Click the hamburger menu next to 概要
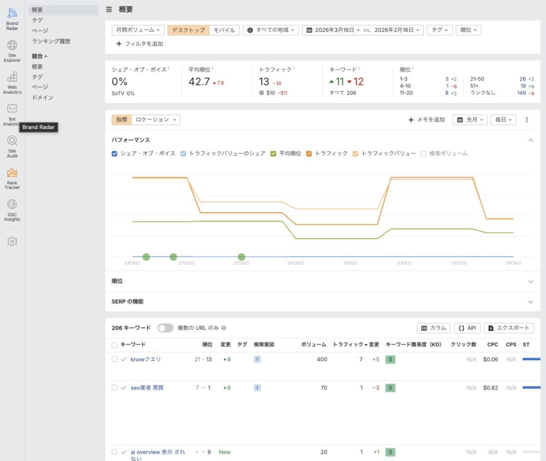The width and height of the screenshot is (546, 461). tap(109, 9)
